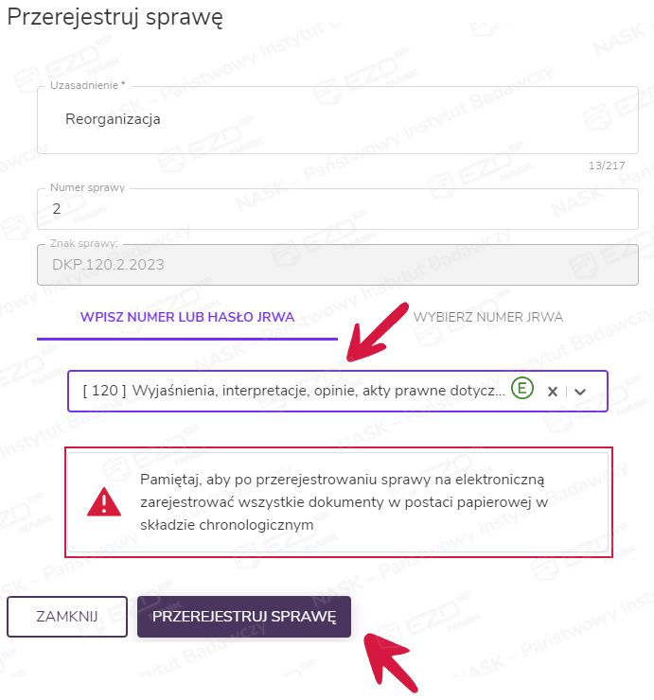Switch to Wpisz numer lub hasło JRWA tab
Screen dimensions: 654x700
[x=187, y=317]
